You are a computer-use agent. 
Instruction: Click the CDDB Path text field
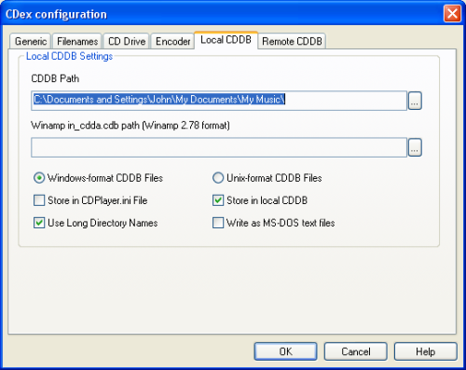tap(219, 101)
